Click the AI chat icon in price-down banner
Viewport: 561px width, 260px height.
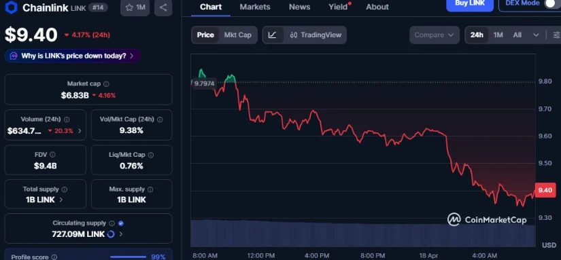[x=14, y=56]
